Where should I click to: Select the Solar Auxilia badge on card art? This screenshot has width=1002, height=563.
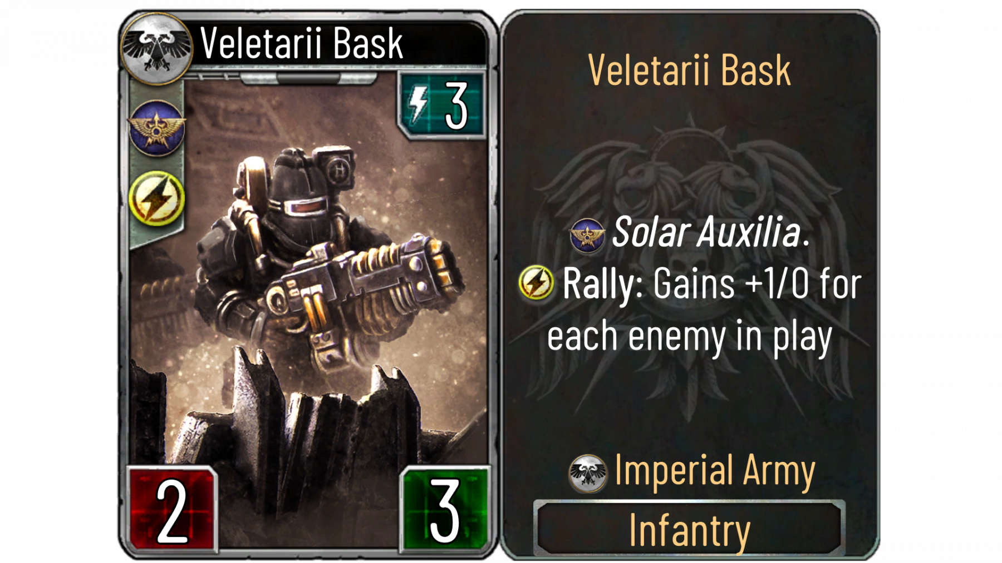156,128
